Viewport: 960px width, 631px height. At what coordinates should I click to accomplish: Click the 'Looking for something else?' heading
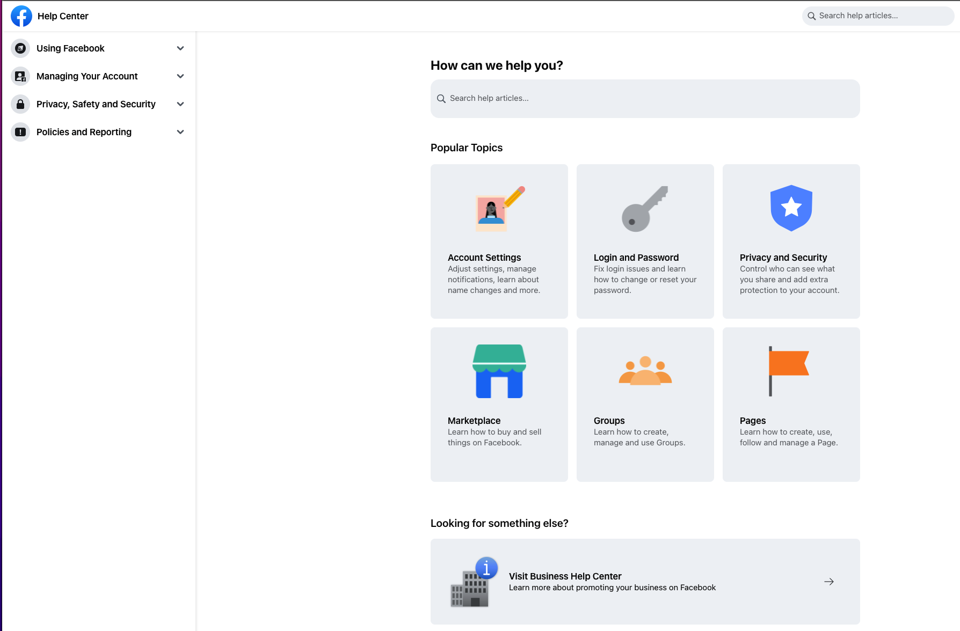click(x=499, y=523)
